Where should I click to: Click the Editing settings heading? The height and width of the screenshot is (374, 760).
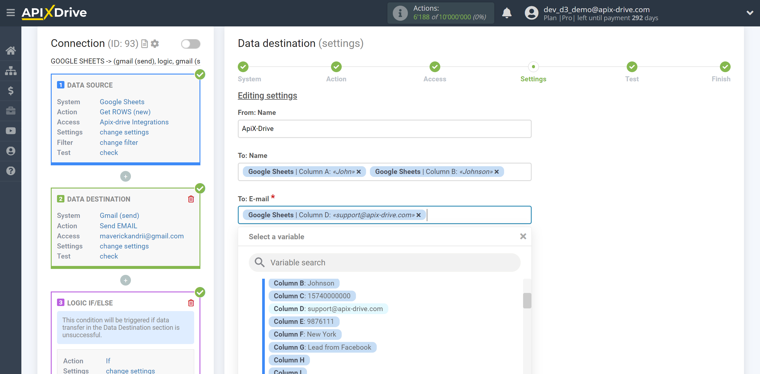click(x=267, y=96)
